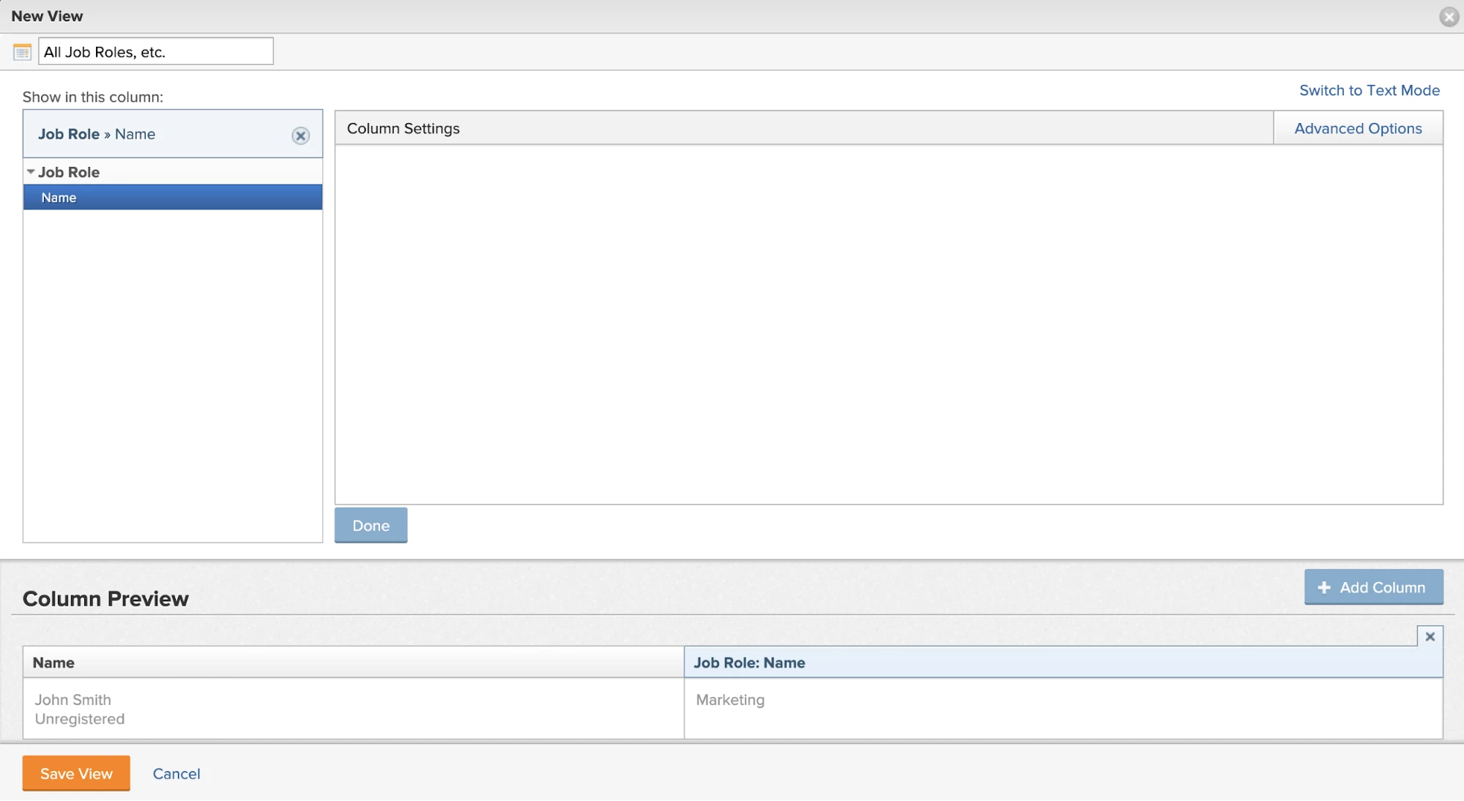Screen dimensions: 1464x801
Task: Cancel creating the new view
Action: pos(176,774)
